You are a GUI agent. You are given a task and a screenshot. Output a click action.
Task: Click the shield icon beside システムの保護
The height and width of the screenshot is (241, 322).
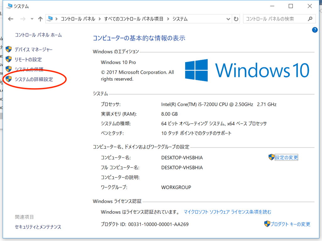tap(8, 69)
